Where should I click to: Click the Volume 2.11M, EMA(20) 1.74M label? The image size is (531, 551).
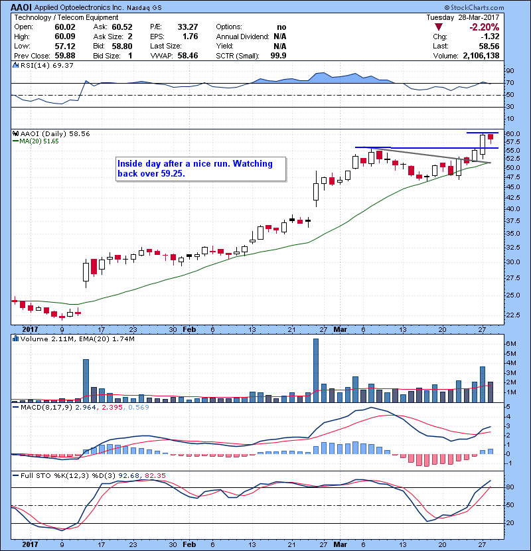[x=77, y=339]
